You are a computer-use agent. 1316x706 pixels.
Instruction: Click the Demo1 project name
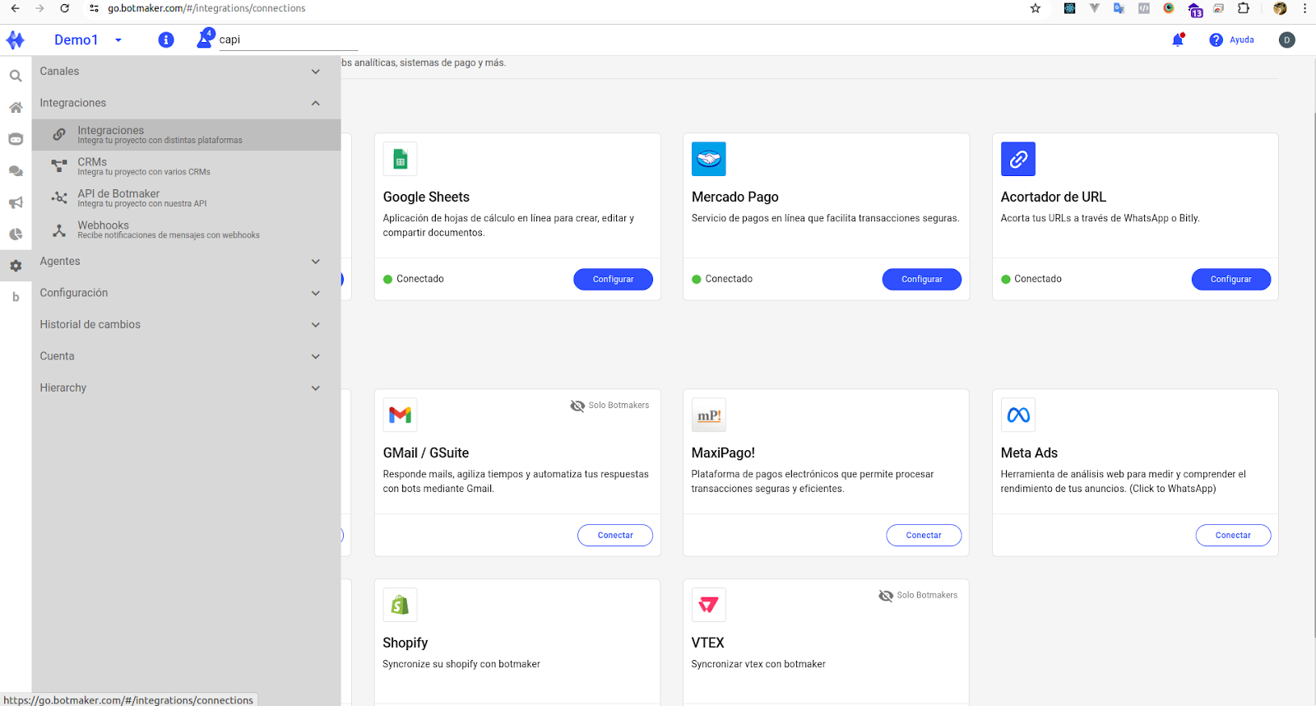pyautogui.click(x=76, y=39)
